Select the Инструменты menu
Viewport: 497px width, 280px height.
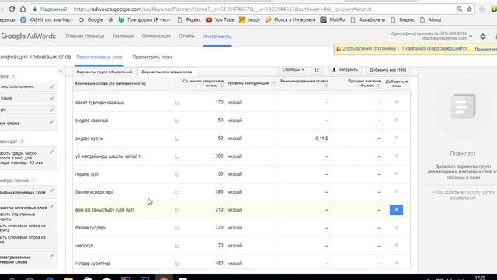click(217, 37)
